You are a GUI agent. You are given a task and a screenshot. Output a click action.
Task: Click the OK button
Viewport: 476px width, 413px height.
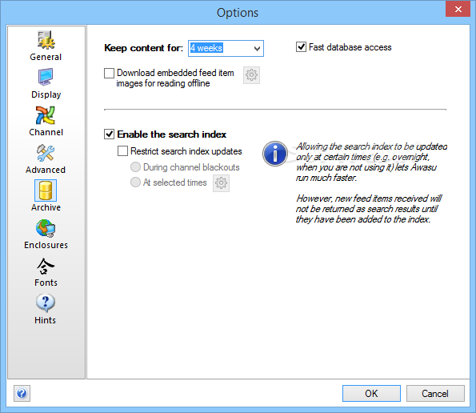[x=371, y=394]
